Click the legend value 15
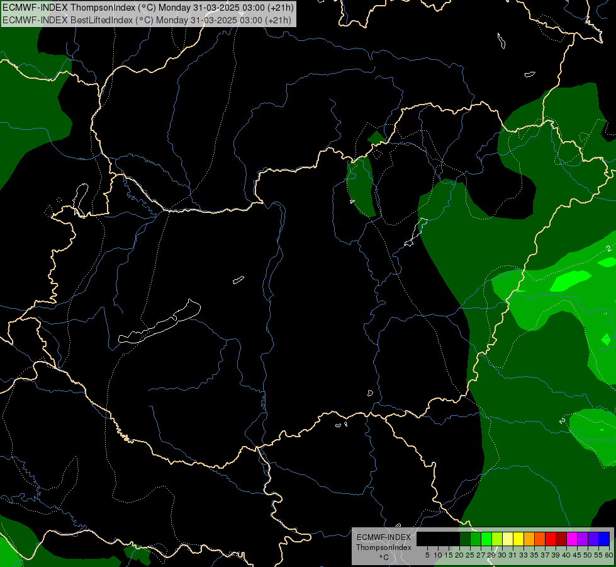616x567 pixels. [x=449, y=555]
